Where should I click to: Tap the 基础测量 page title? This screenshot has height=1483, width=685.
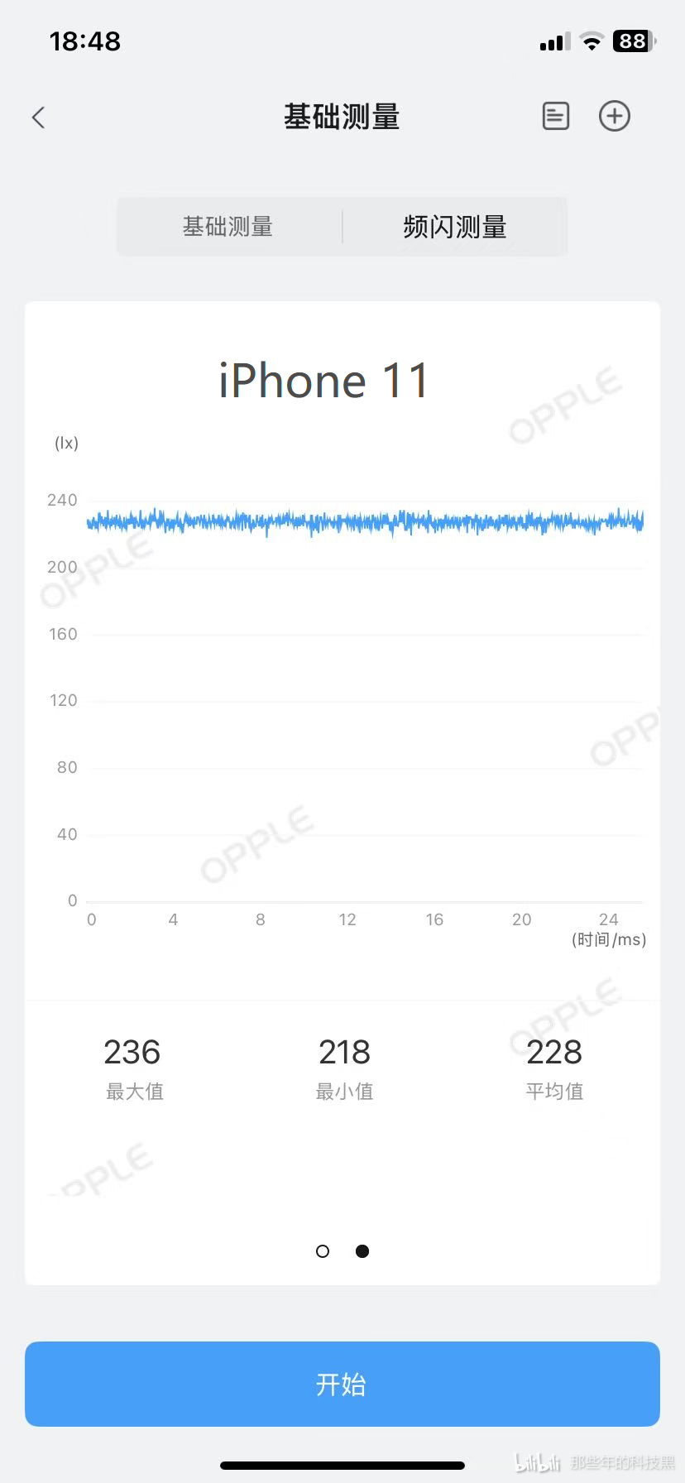click(x=342, y=117)
